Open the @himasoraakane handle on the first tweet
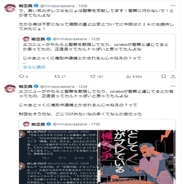 click(x=57, y=6)
